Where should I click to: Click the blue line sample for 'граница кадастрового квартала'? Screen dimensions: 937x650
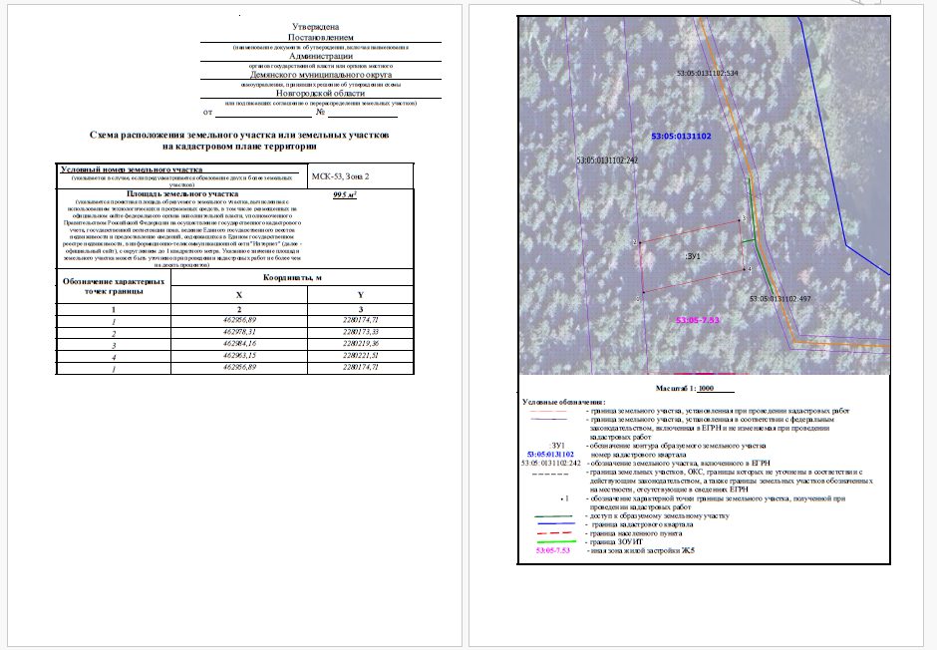tap(553, 524)
